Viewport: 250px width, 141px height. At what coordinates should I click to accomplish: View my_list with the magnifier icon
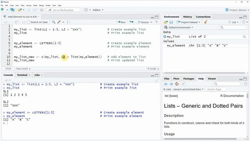click(x=244, y=37)
